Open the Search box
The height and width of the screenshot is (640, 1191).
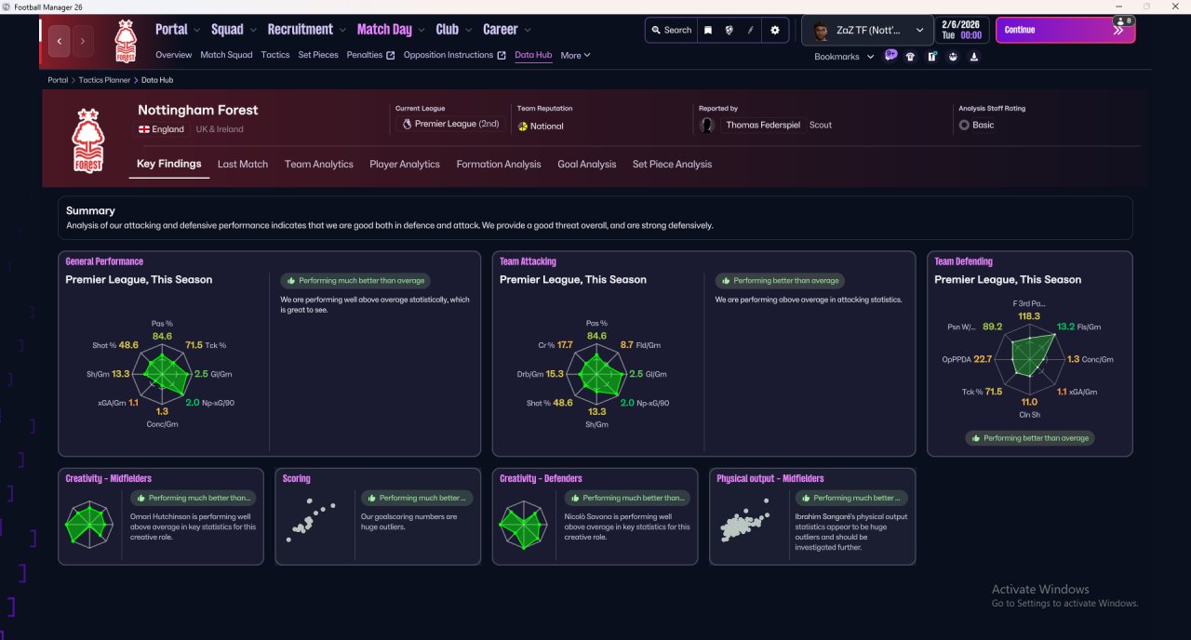tap(672, 30)
